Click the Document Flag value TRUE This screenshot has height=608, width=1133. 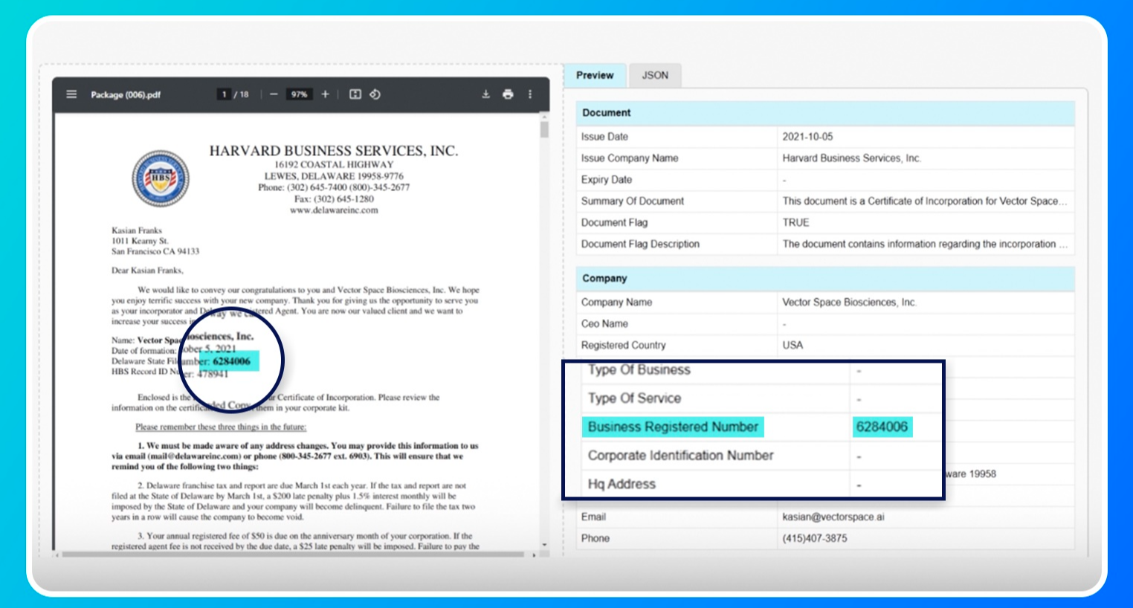[x=795, y=222]
